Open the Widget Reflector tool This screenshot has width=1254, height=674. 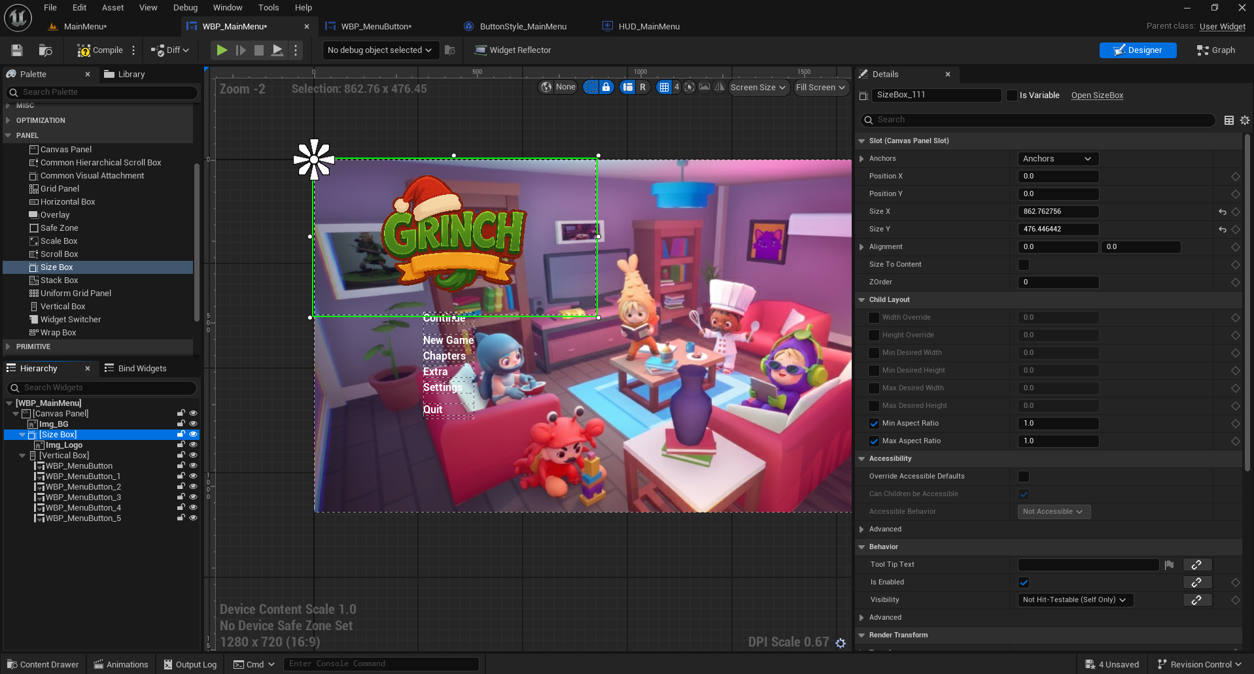[513, 50]
